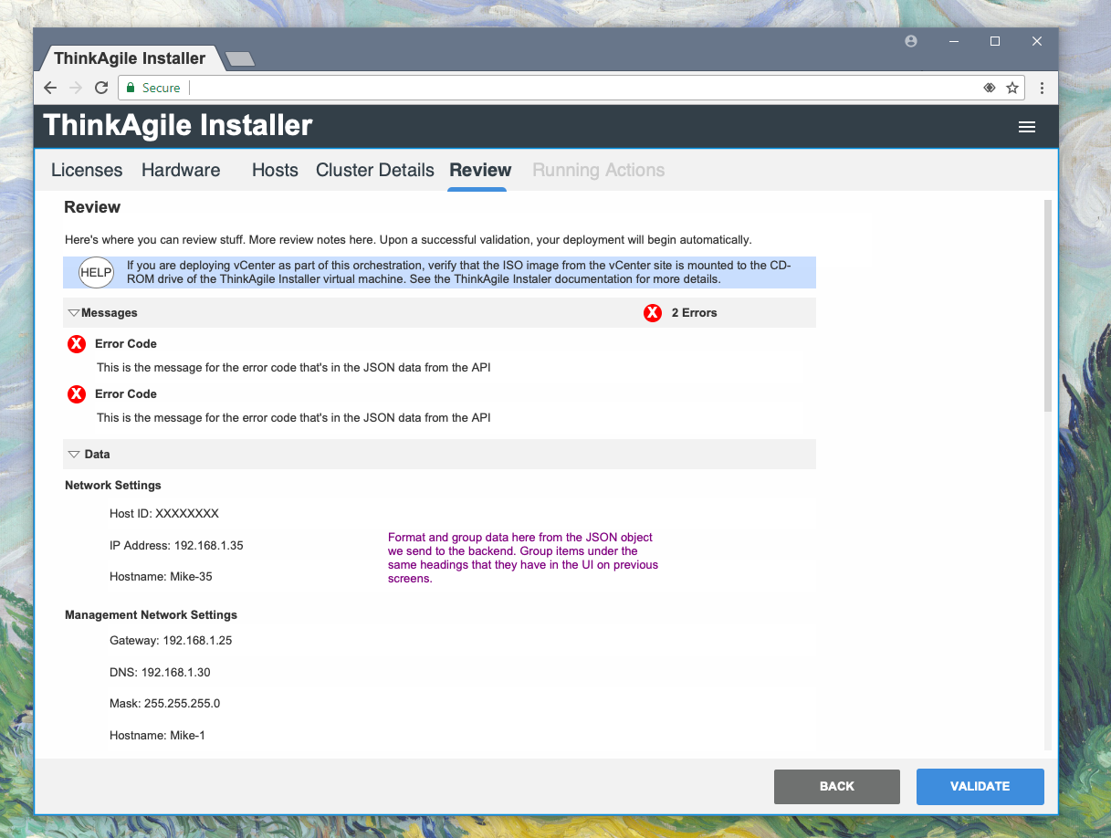1111x838 pixels.
Task: Collapse the Messages section
Action: point(74,313)
